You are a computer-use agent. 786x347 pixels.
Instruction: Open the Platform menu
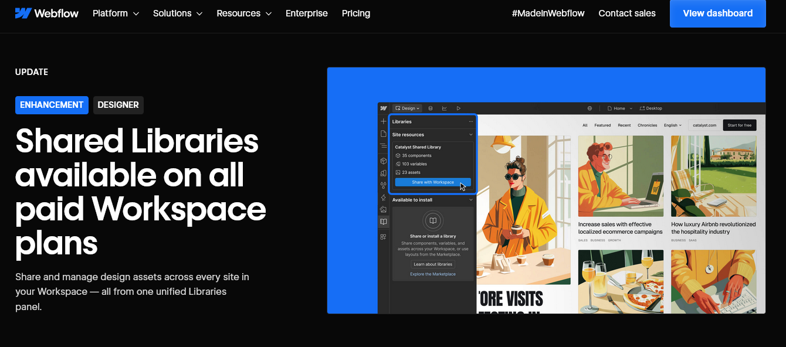(116, 13)
